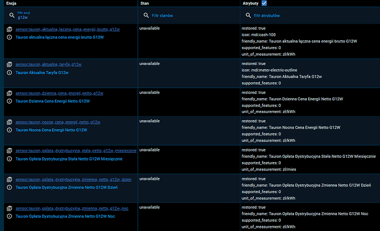Viewport: 380px width, 231px height.
Task: Click search icon in filtr atrybutów
Action: coord(248,15)
